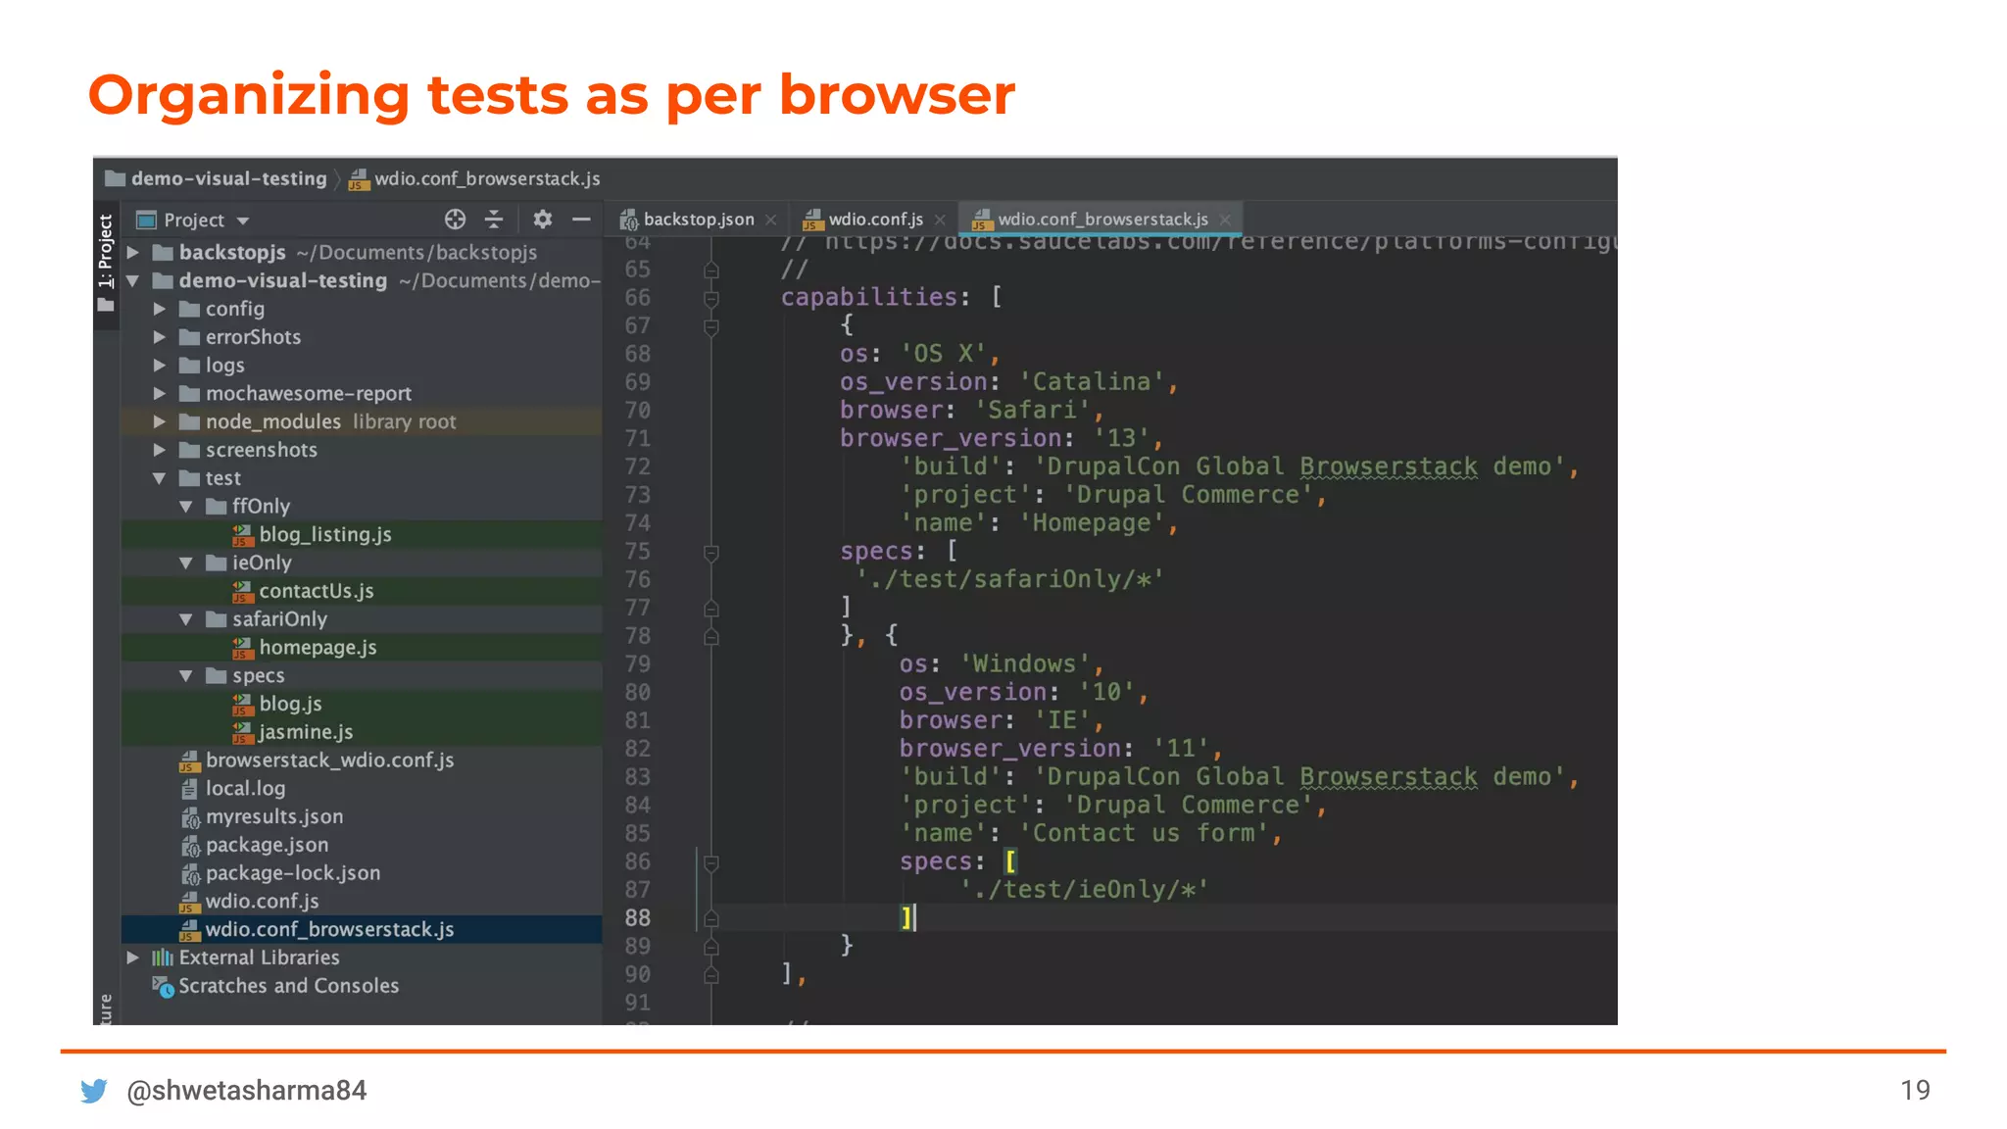This screenshot has height=1129, width=2007.
Task: Collapse the test folder
Action: point(160,478)
